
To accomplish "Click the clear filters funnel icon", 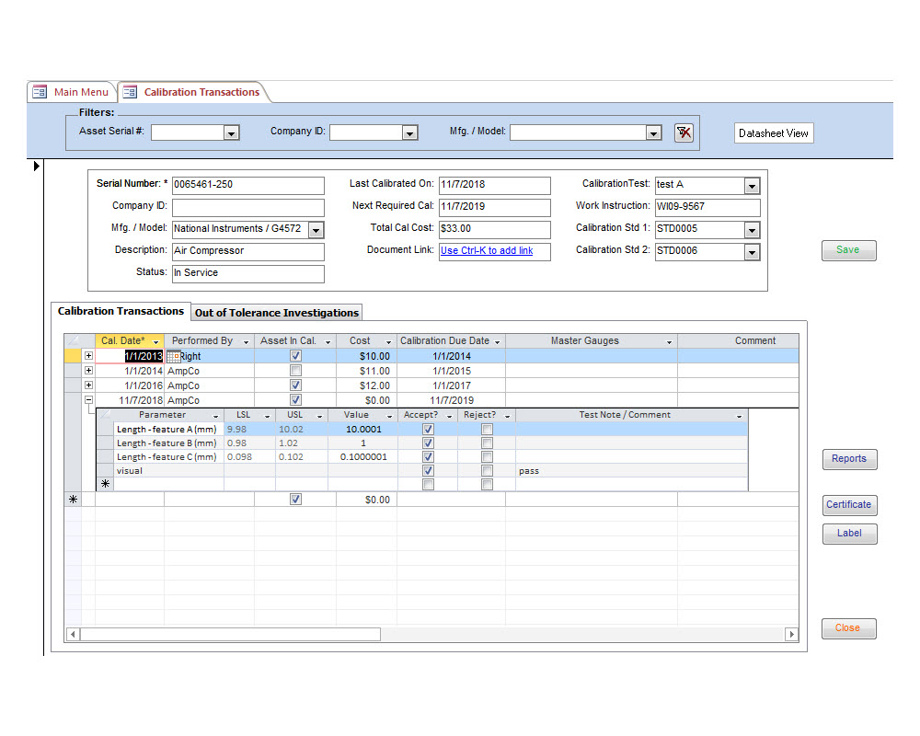I will point(684,132).
